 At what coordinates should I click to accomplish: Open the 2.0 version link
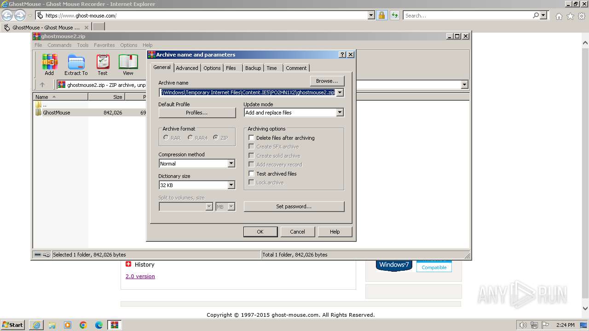[x=140, y=276]
